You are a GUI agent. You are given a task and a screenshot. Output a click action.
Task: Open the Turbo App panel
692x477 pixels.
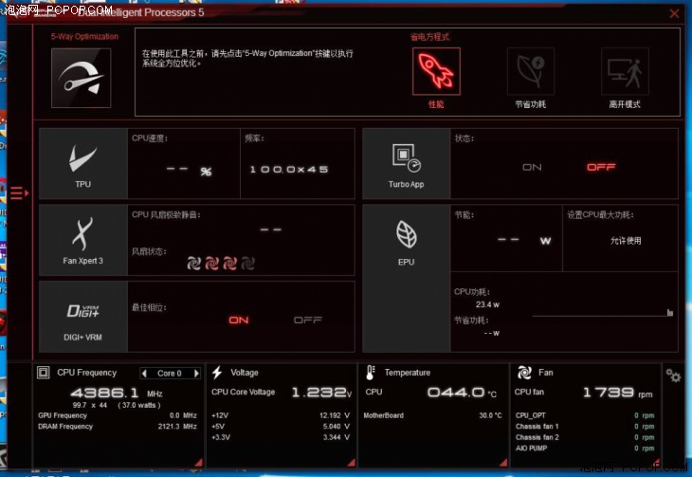[406, 164]
